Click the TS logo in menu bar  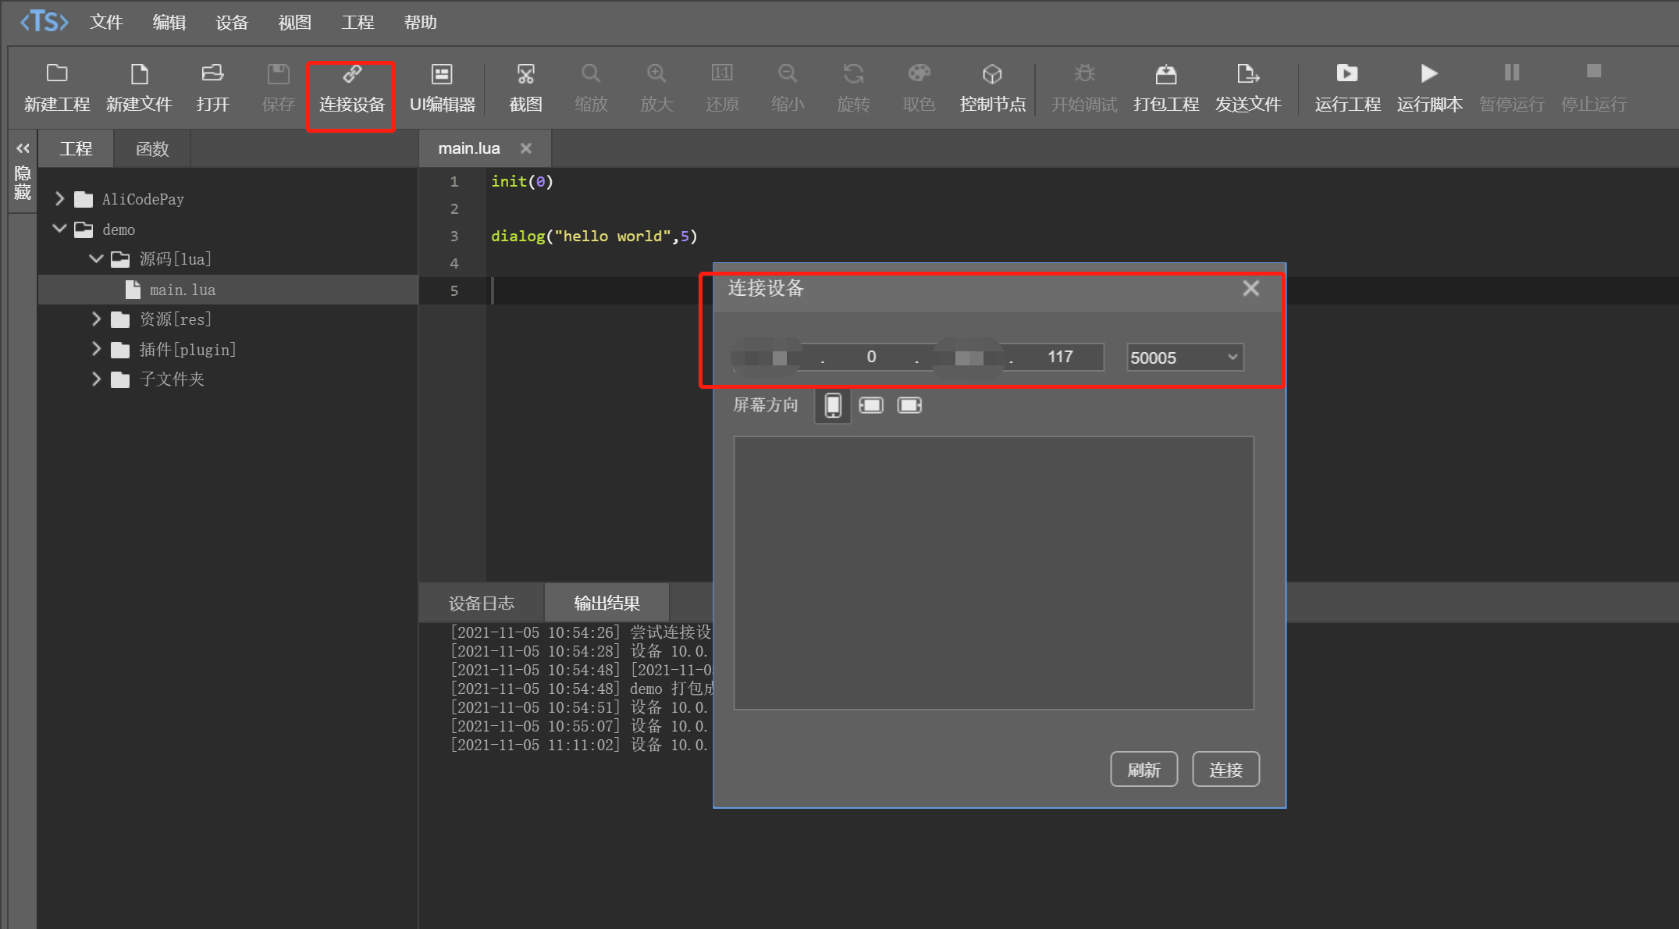(x=44, y=22)
